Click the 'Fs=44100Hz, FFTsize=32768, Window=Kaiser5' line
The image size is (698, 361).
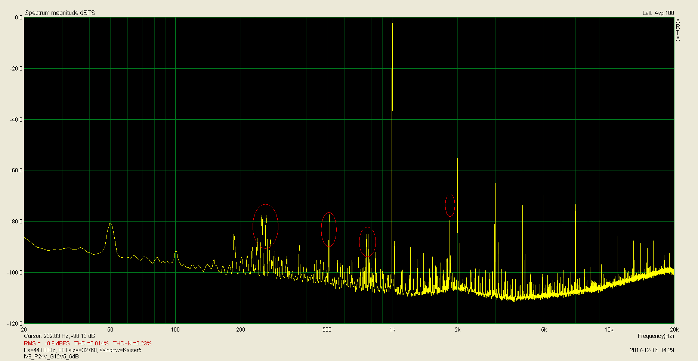tap(83, 350)
